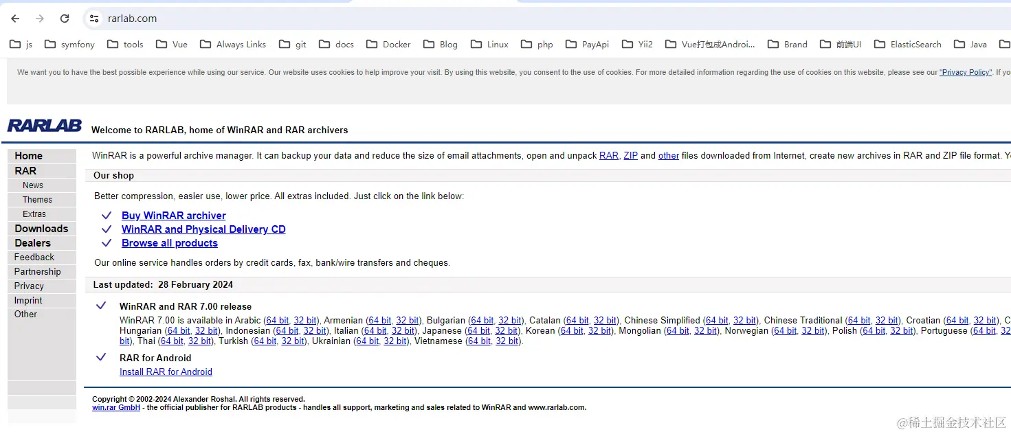This screenshot has width=1011, height=434.
Task: Open the Blog bookmark folder
Action: (x=441, y=44)
